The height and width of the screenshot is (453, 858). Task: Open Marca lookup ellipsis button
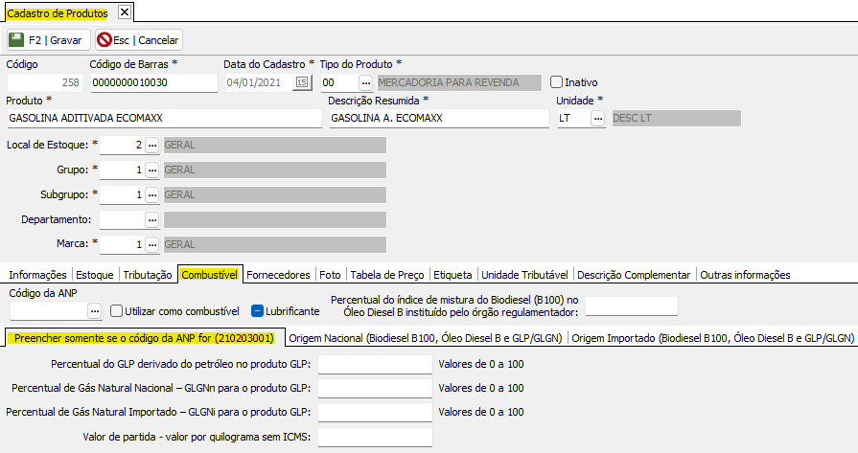[151, 245]
